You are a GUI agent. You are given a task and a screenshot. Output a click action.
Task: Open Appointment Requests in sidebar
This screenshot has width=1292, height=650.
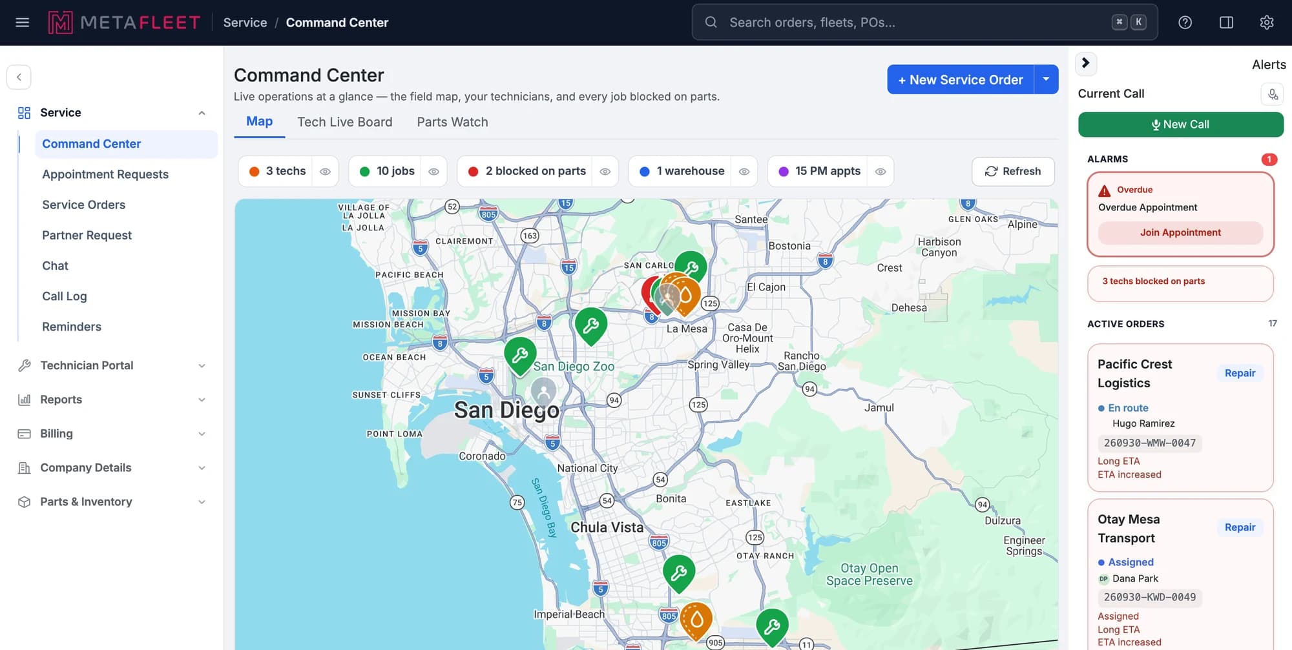click(105, 174)
